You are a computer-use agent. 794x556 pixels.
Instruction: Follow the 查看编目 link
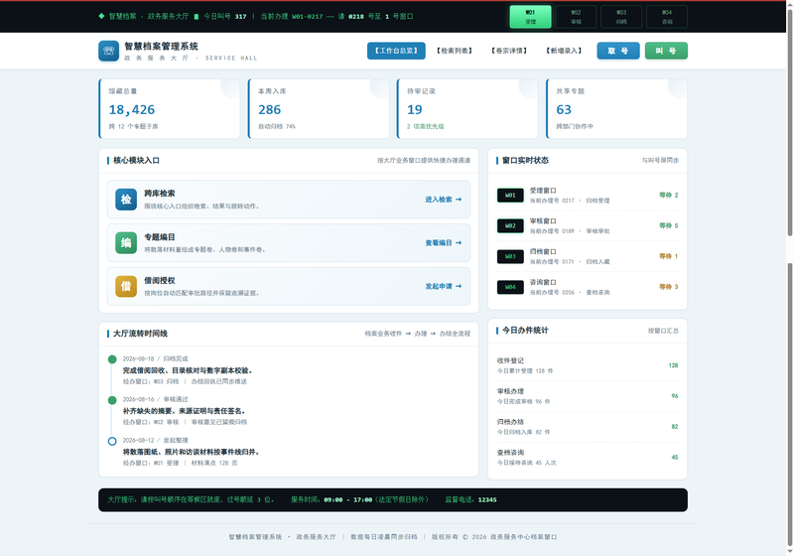(x=443, y=243)
